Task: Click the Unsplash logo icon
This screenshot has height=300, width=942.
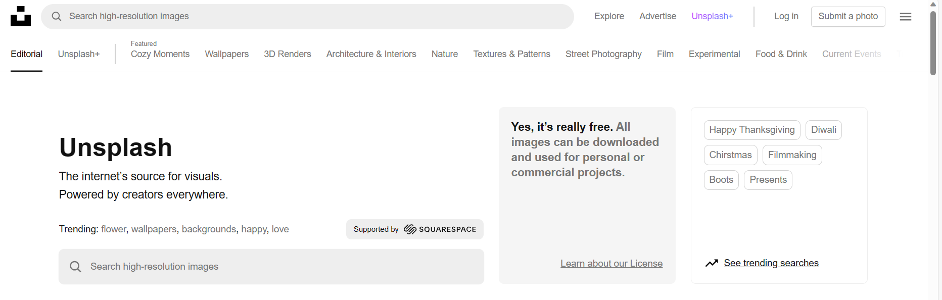Action: (21, 16)
